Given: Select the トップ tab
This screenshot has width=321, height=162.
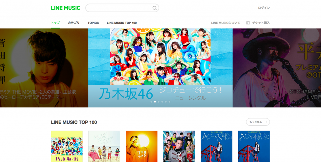Looking at the screenshot, I should coord(55,23).
